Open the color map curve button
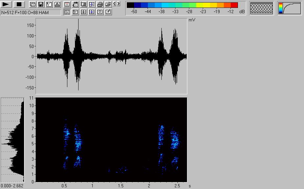The height and width of the screenshot is (189, 304). (290, 8)
